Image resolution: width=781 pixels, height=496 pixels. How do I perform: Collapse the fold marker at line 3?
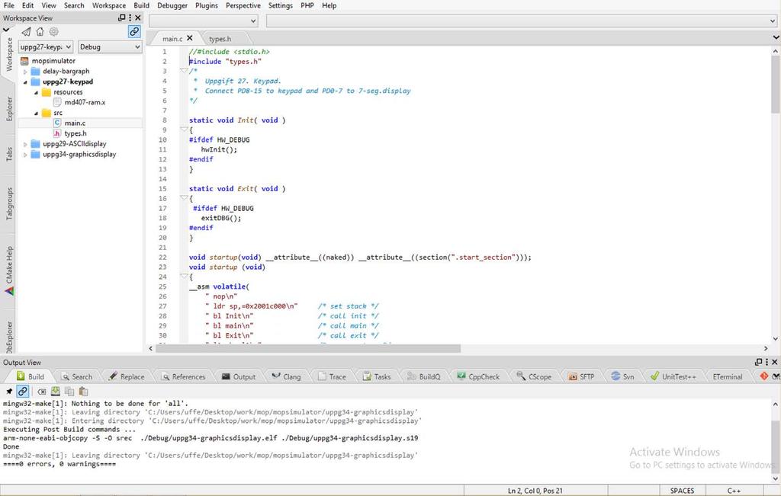[x=184, y=71]
